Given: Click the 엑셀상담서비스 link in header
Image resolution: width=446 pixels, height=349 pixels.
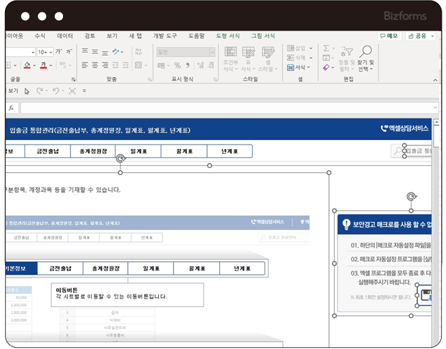Looking at the screenshot, I should [404, 129].
